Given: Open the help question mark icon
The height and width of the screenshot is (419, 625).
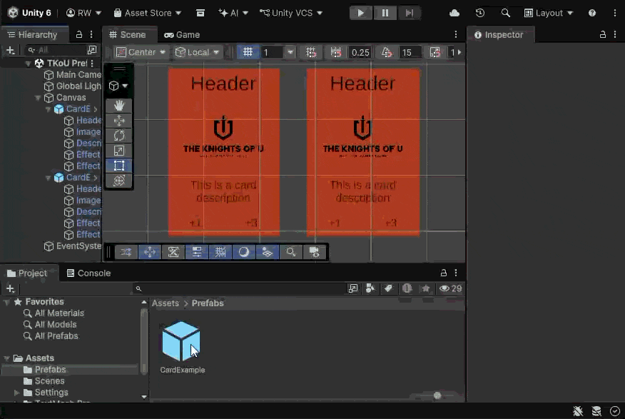Looking at the screenshot, I should click(x=592, y=13).
